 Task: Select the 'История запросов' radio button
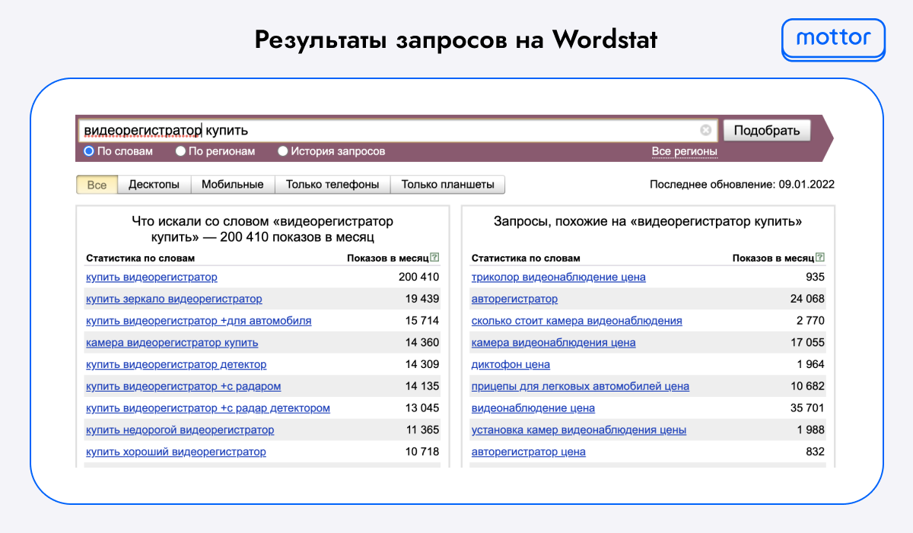[282, 151]
